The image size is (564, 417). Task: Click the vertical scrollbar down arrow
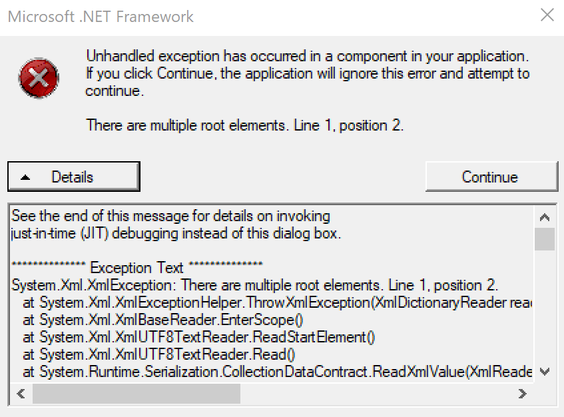click(x=545, y=372)
